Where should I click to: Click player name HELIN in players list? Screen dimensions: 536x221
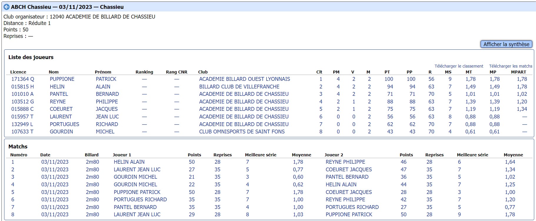(x=57, y=87)
